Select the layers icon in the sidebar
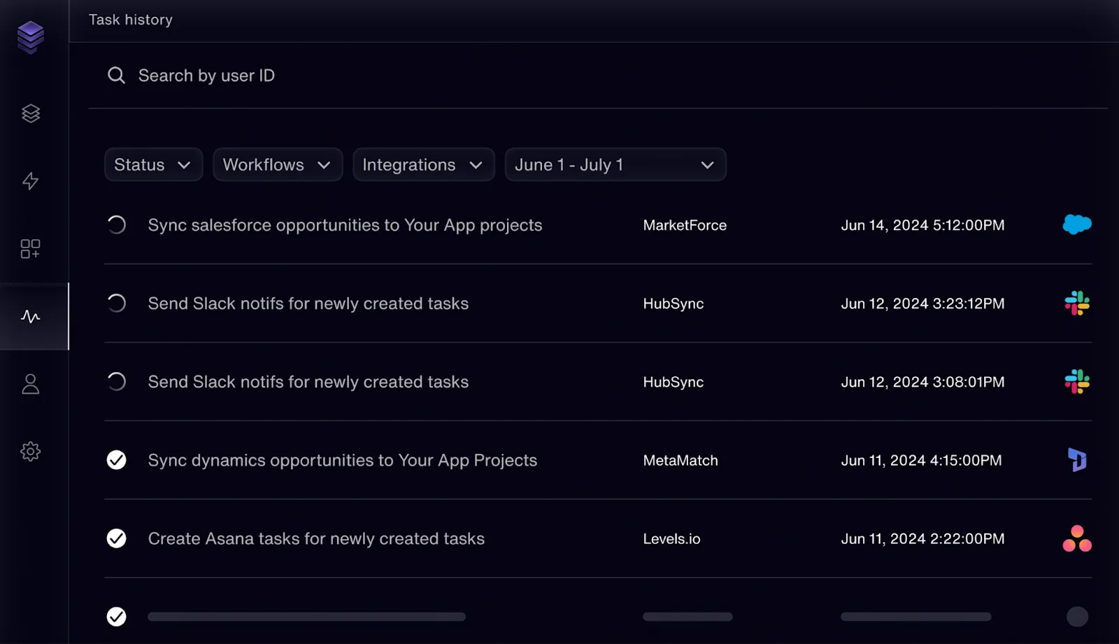 click(x=30, y=113)
